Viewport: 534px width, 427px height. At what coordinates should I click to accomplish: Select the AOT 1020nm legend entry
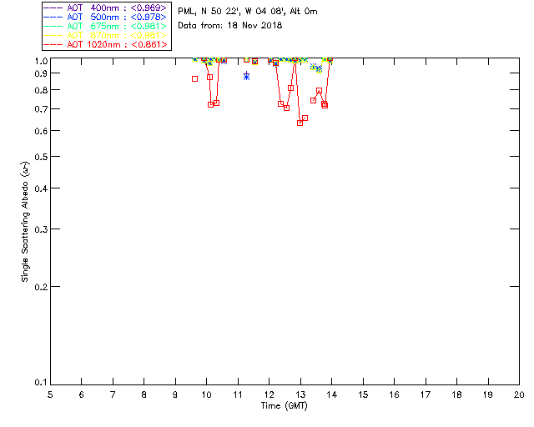(x=105, y=44)
